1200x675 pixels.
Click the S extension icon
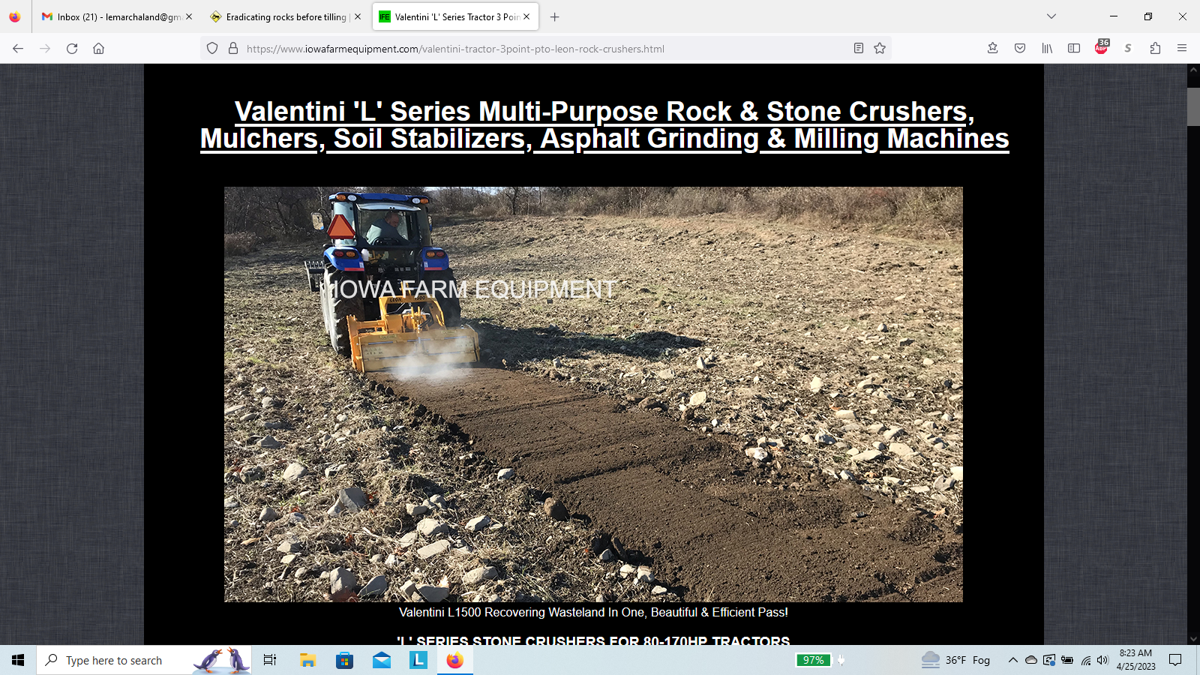1128,49
